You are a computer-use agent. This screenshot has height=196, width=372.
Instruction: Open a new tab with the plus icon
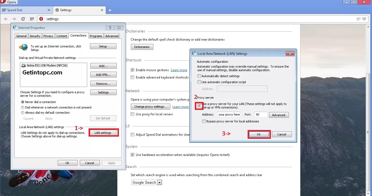[x=110, y=10]
